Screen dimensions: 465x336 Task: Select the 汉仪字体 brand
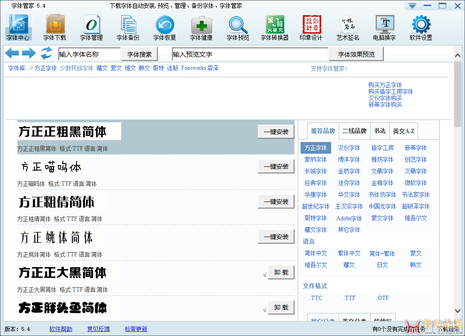click(x=349, y=148)
